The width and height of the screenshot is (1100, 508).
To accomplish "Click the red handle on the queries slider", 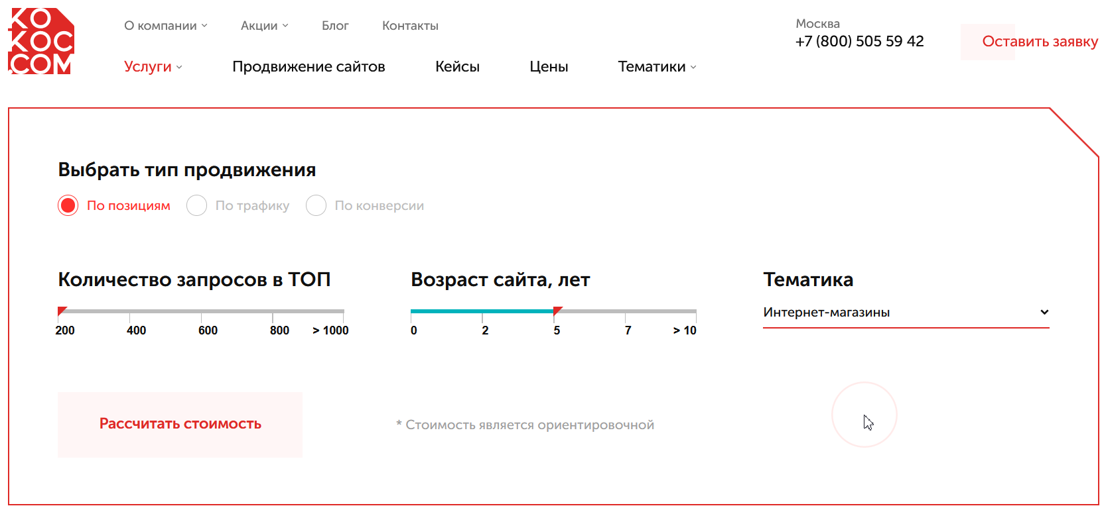I will point(62,311).
